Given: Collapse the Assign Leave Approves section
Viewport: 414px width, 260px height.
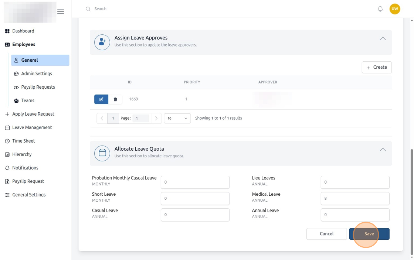Looking at the screenshot, I should (383, 38).
